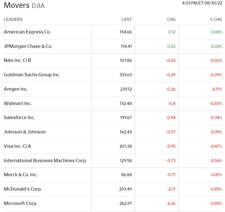The height and width of the screenshot is (212, 225).
Task: Select JPMorgan last price 114.41
Action: [x=126, y=46]
